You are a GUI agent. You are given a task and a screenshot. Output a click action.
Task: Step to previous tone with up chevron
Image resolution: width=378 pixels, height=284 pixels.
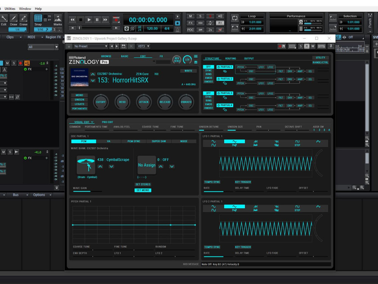pyautogui.click(x=93, y=74)
